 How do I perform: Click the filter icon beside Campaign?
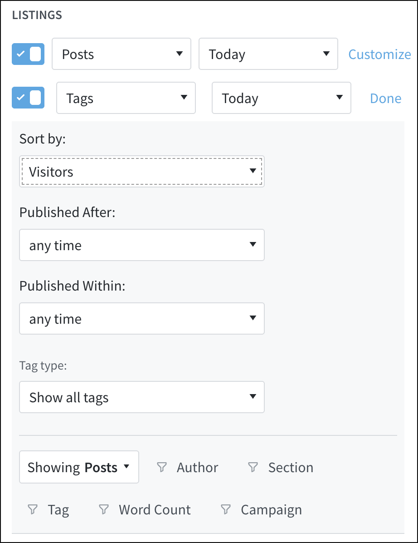coord(226,509)
